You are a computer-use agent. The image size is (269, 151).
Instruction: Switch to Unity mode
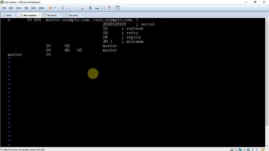109,8
